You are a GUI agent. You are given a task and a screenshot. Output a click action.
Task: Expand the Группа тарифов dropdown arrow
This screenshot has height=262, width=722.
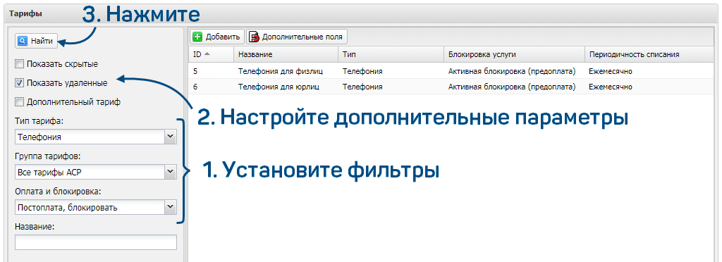point(171,173)
